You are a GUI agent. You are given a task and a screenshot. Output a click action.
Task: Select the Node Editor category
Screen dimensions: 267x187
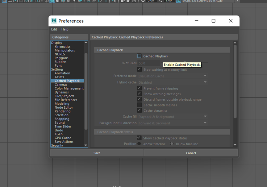point(64,107)
